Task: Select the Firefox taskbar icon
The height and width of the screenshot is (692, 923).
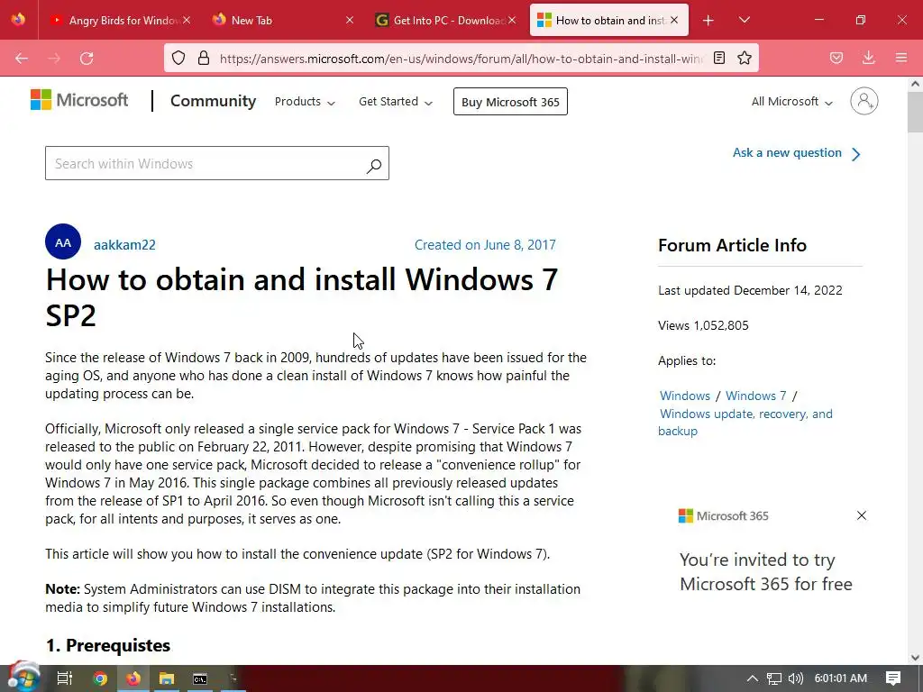Action: [133, 678]
